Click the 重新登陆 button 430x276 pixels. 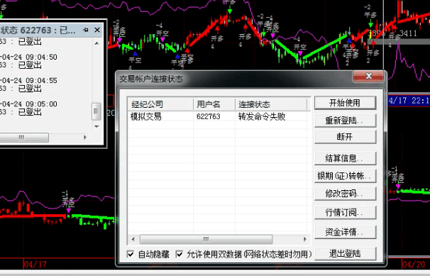(345, 121)
